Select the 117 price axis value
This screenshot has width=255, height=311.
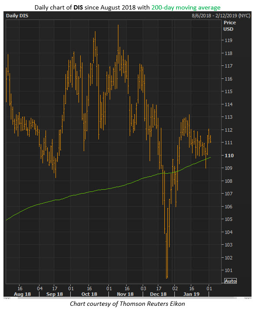pos(229,66)
